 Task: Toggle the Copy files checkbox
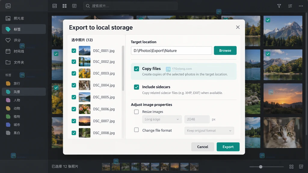pyautogui.click(x=137, y=69)
